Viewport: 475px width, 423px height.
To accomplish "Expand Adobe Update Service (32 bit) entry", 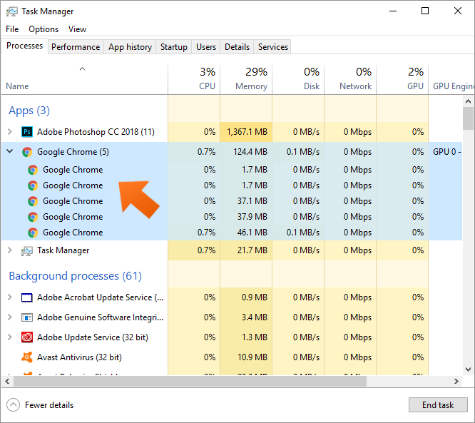I will pyautogui.click(x=10, y=337).
